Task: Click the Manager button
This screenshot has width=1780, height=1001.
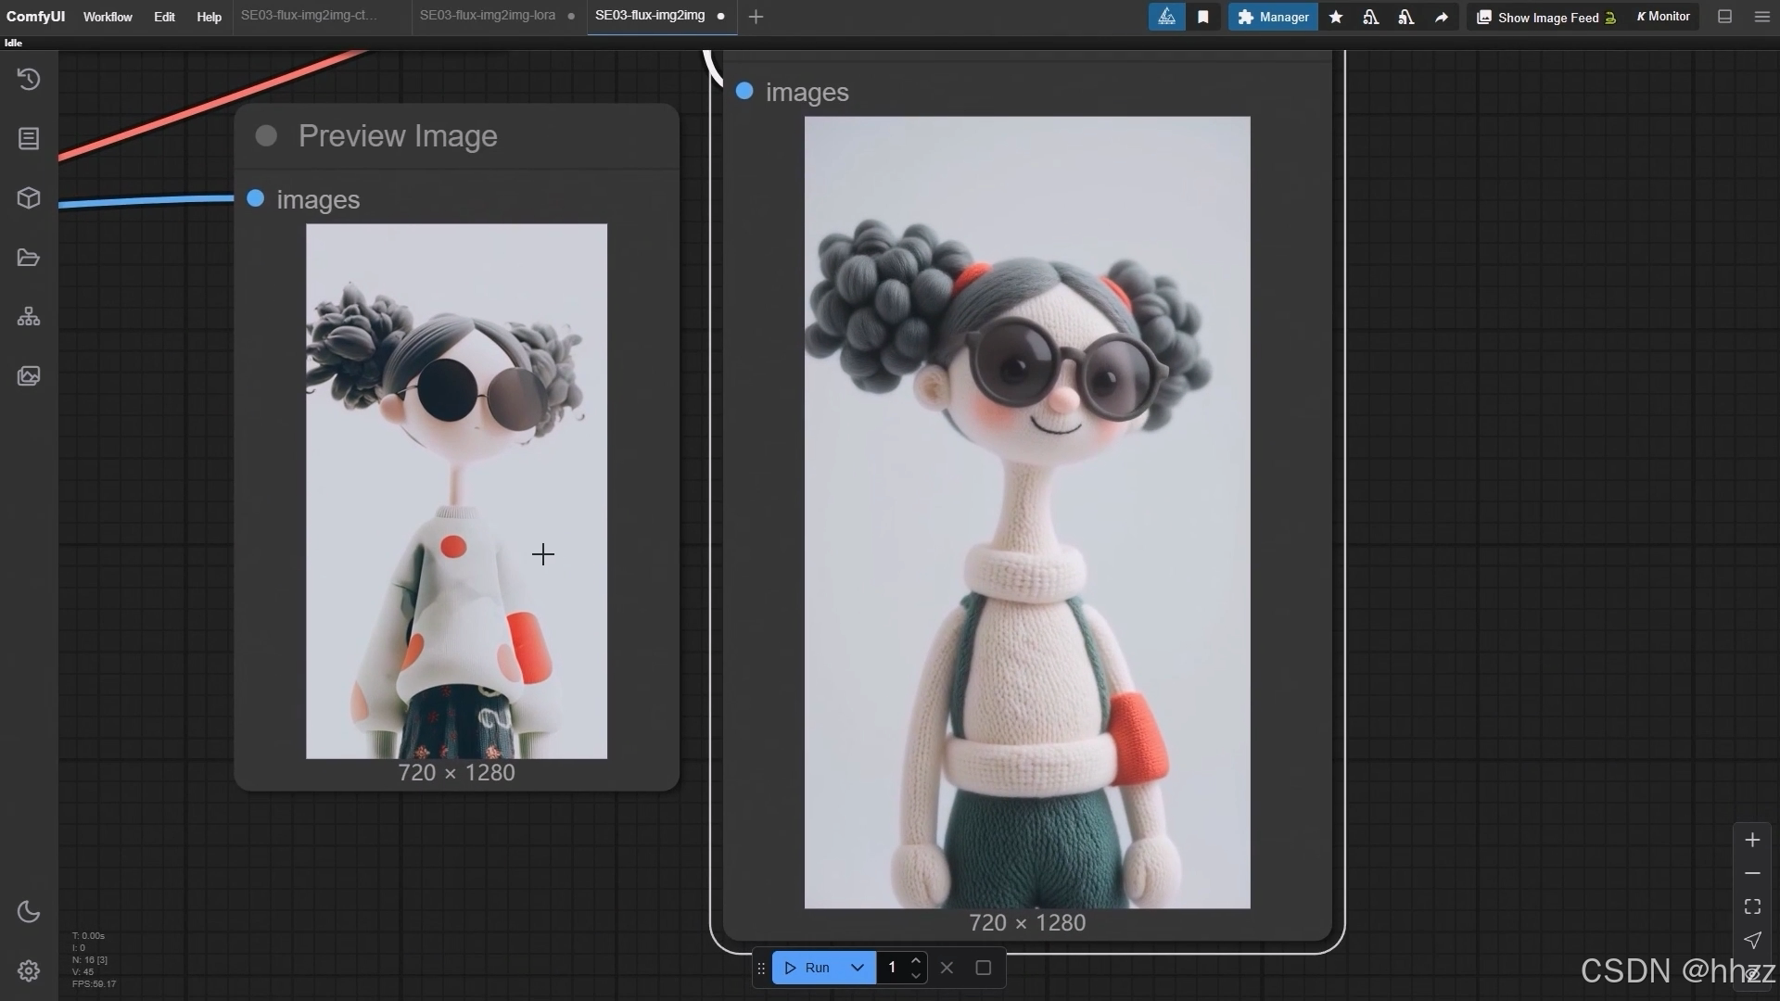Action: tap(1273, 17)
